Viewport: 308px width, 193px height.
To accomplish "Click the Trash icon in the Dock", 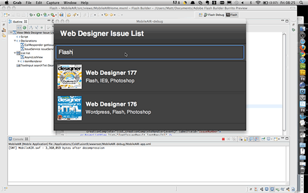I will point(302,170).
